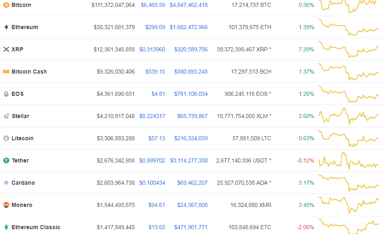Open the EOS price sparkline chart

click(x=349, y=94)
